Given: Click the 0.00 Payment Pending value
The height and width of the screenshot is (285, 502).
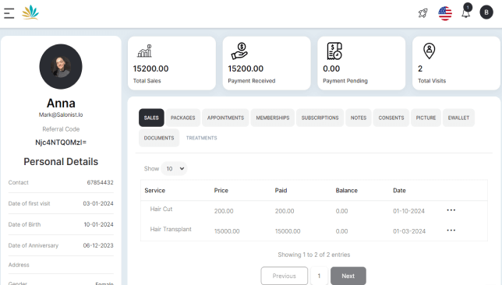Looking at the screenshot, I should coord(331,69).
